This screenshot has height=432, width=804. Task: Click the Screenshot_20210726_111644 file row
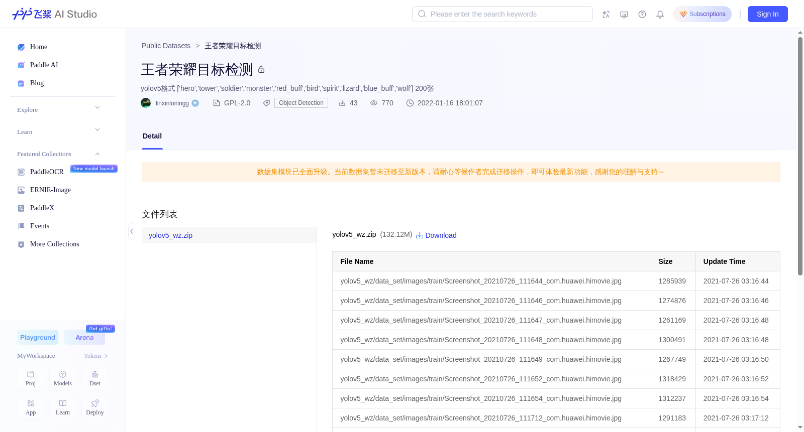(x=556, y=281)
